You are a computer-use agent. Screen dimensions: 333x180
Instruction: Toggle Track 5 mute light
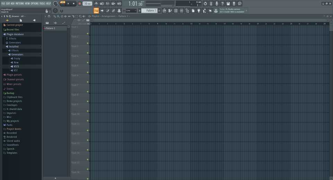coord(87,72)
